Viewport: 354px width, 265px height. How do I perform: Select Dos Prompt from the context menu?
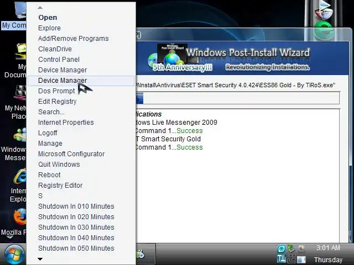56,91
